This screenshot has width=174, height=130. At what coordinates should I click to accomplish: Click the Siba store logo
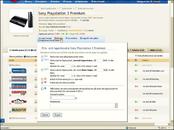[x=19, y=101]
